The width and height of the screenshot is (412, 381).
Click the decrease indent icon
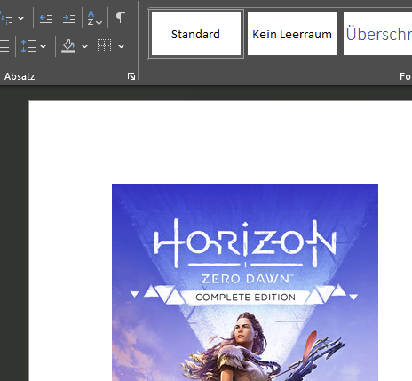pos(46,18)
